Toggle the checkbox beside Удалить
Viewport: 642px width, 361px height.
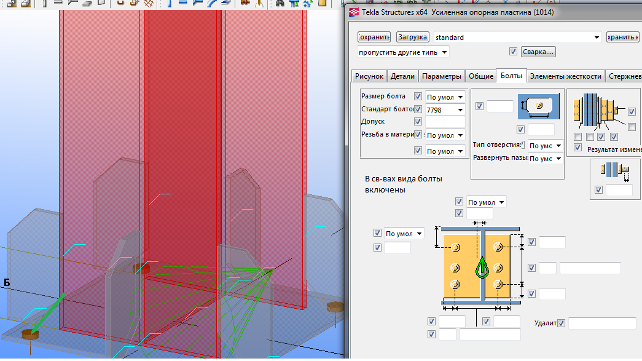tap(561, 323)
